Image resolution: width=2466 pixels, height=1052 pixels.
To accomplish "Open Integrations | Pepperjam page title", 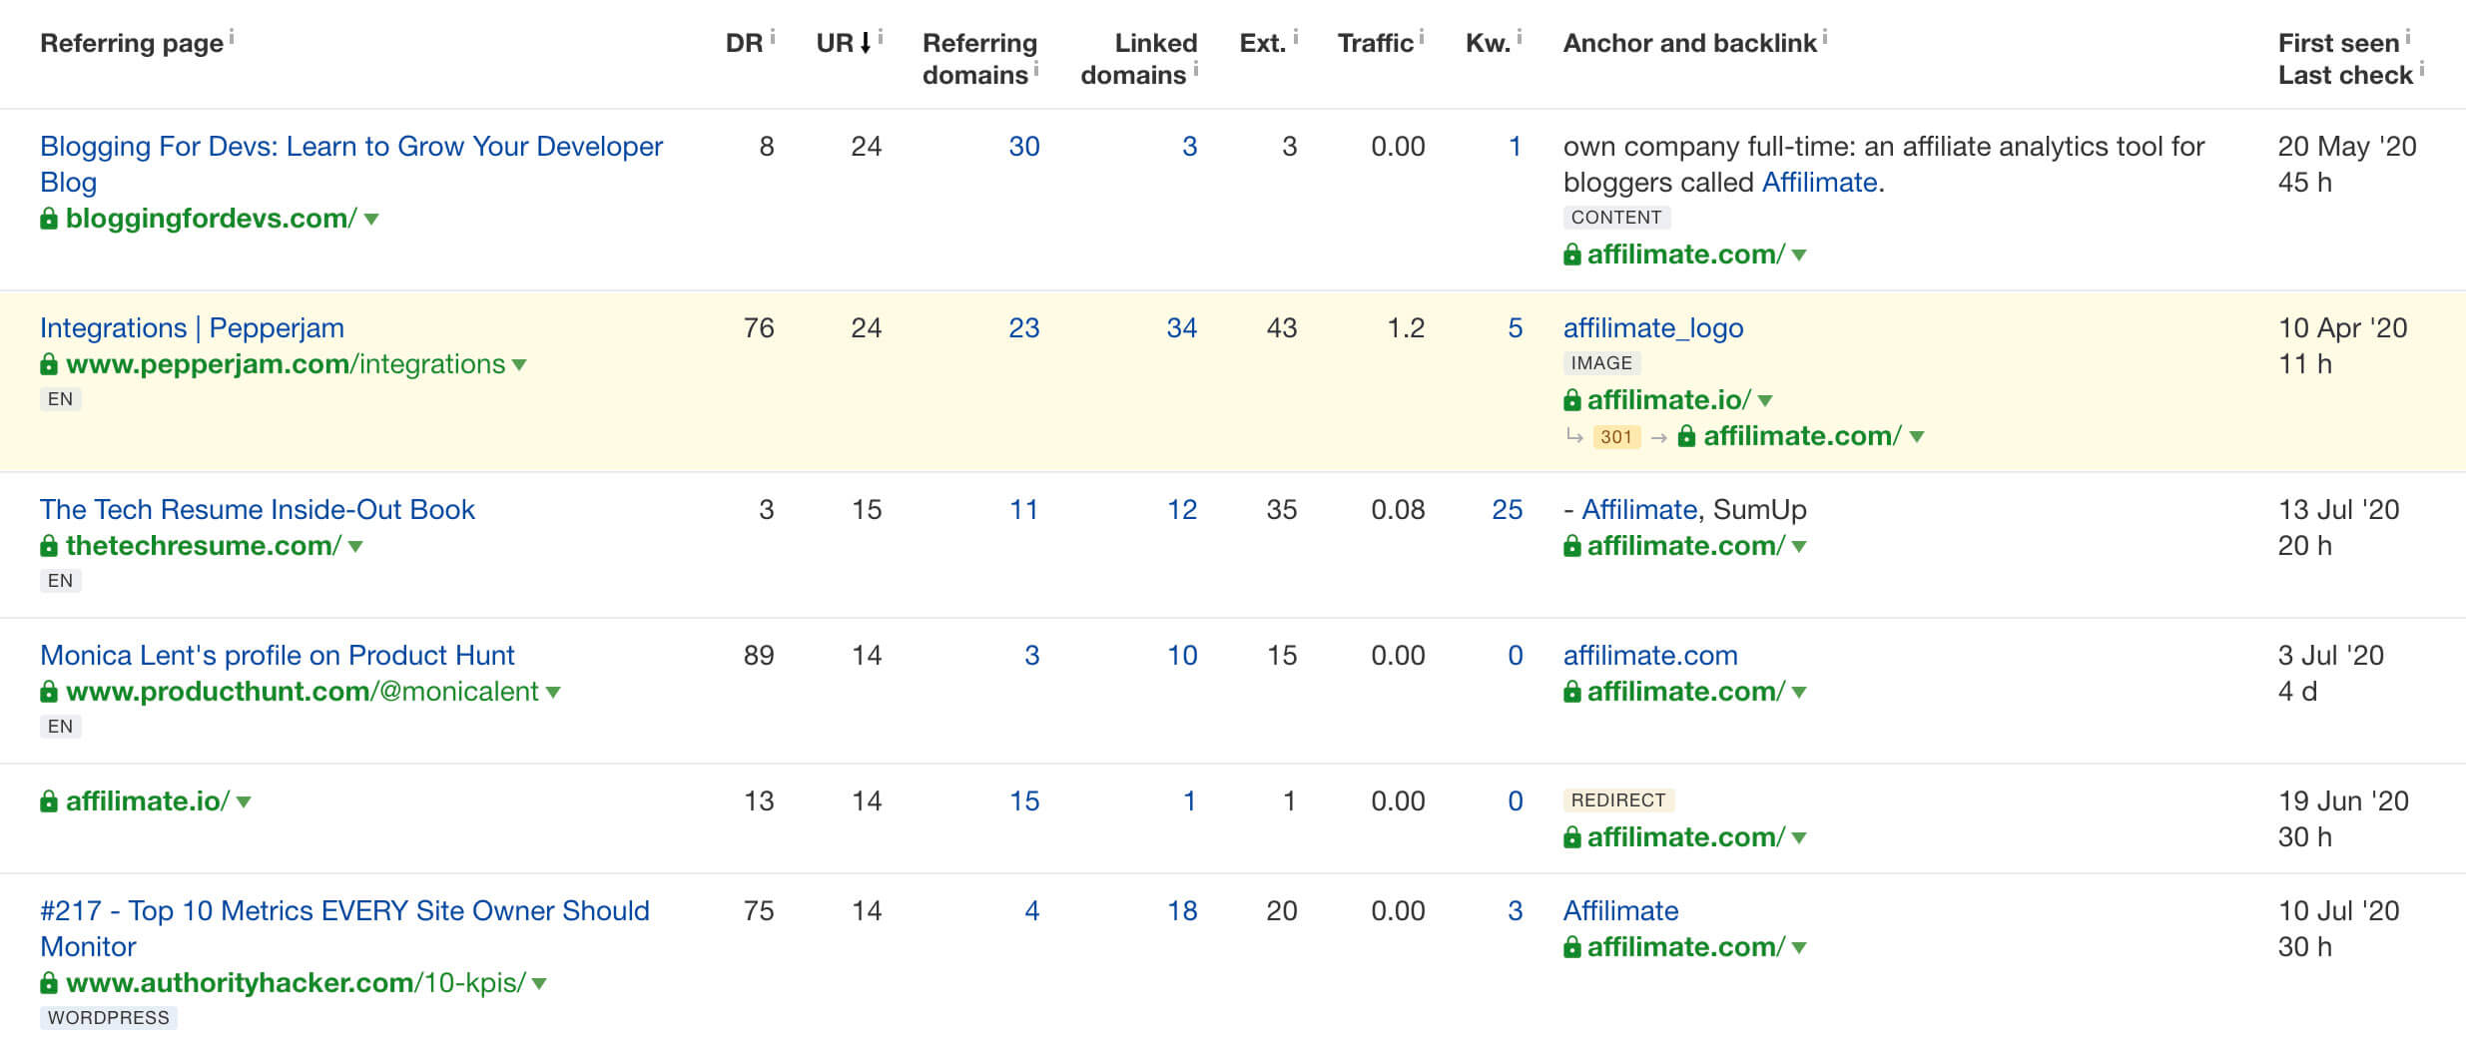I will click(x=192, y=327).
